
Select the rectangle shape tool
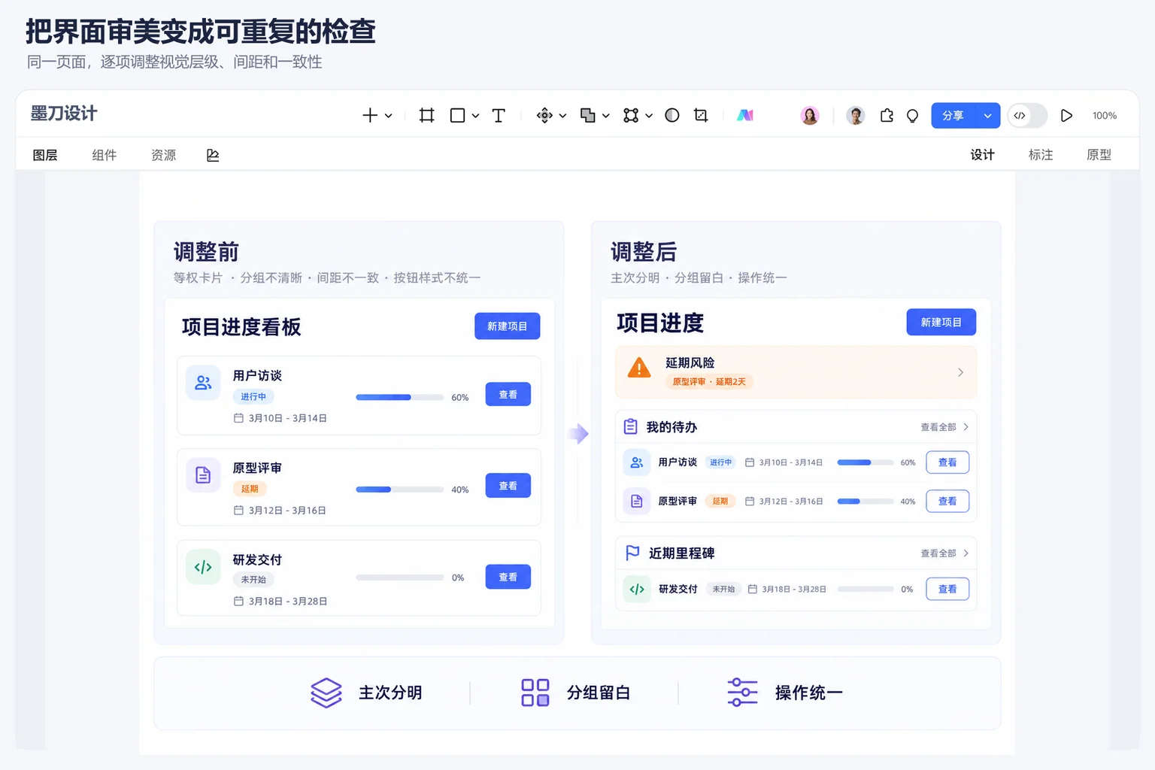click(x=457, y=115)
